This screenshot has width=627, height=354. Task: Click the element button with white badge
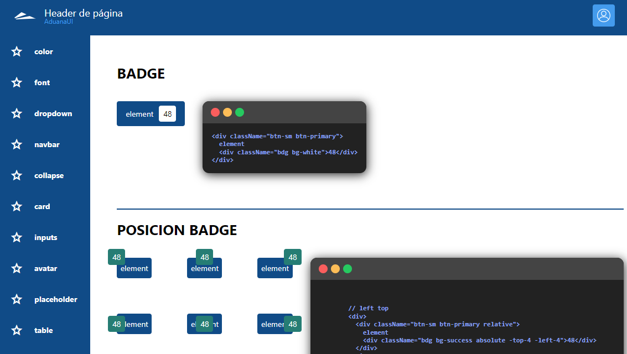139,114
